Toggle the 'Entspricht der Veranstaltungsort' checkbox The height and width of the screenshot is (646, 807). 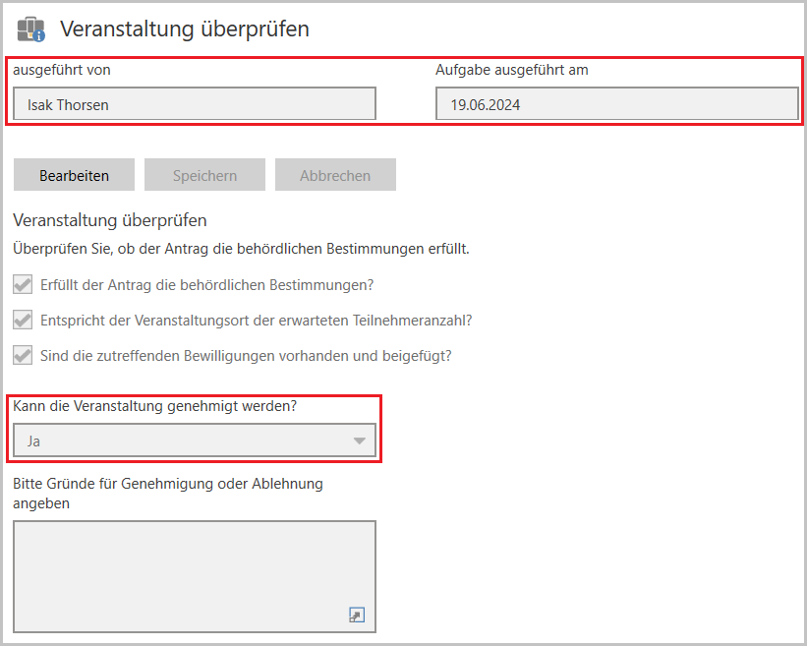coord(23,321)
